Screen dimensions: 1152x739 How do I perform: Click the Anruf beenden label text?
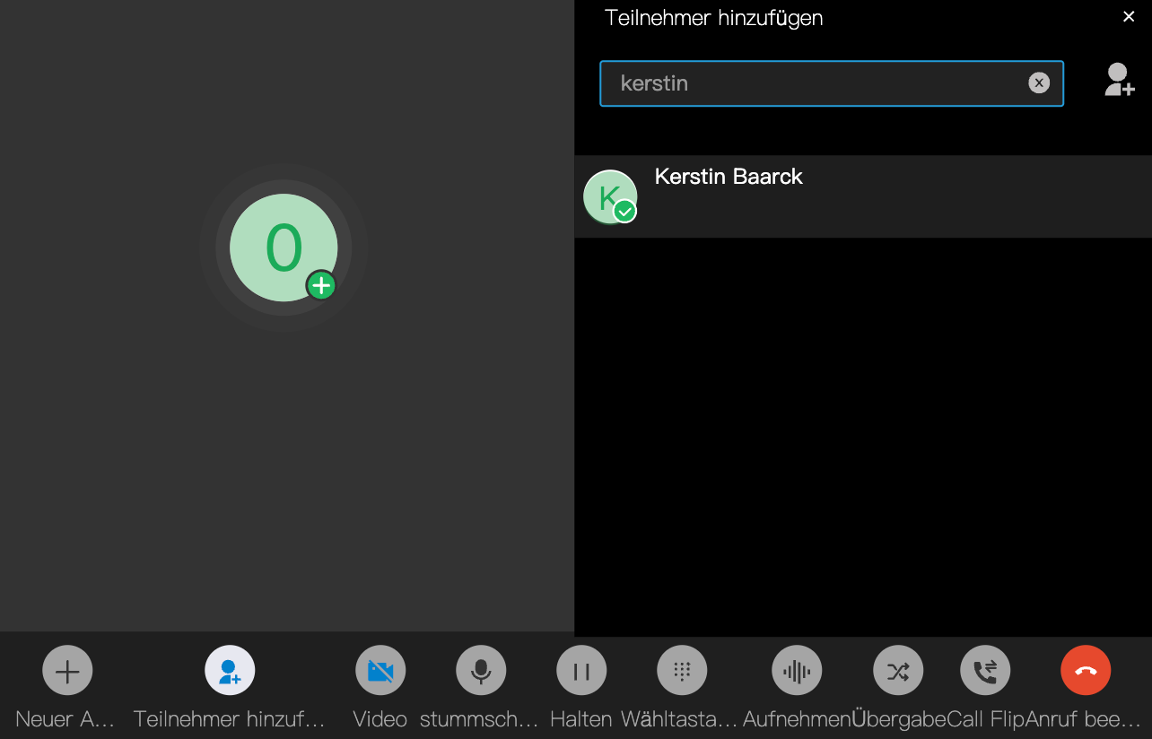1083,719
